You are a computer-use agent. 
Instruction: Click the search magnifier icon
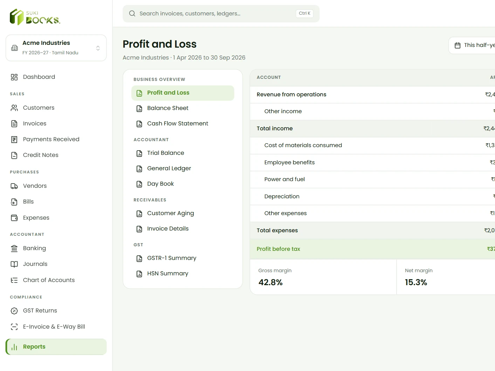coord(132,14)
